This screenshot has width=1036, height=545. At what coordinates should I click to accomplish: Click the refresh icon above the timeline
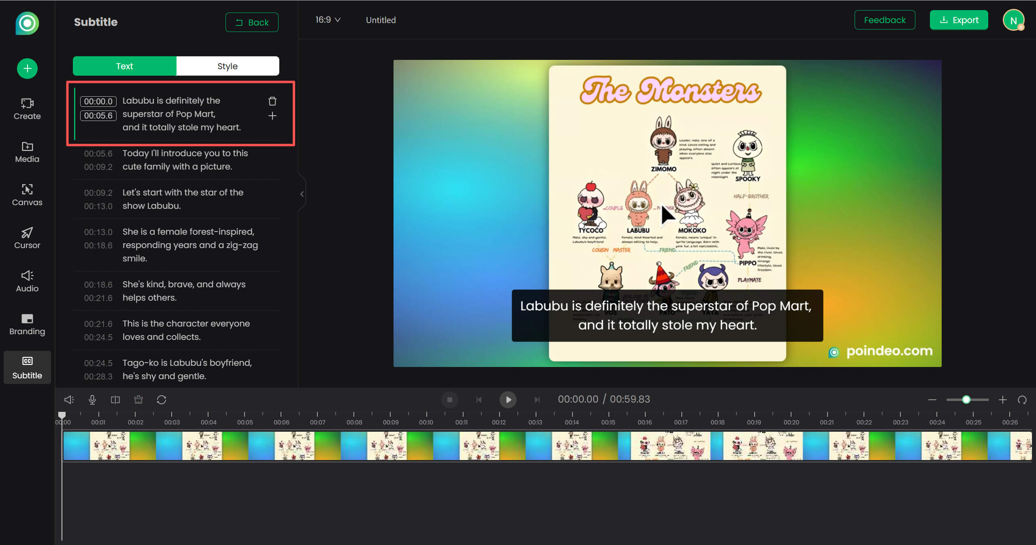pos(162,399)
